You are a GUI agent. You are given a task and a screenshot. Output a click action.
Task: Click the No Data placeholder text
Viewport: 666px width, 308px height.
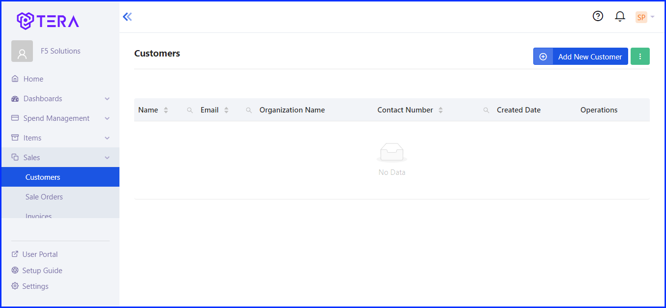392,172
